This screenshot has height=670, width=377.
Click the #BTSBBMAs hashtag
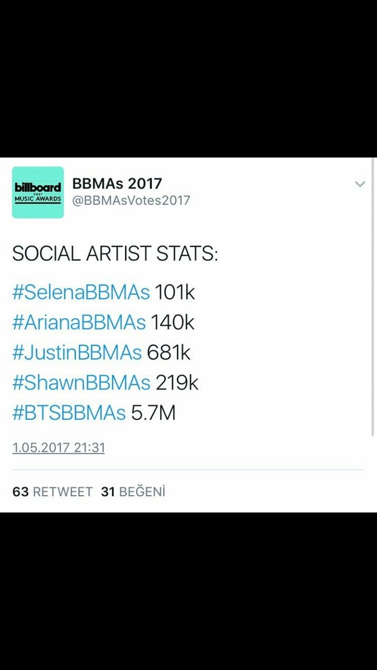pyautogui.click(x=69, y=413)
